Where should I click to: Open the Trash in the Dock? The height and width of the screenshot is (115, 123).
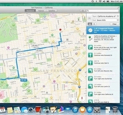pyautogui.click(x=115, y=110)
